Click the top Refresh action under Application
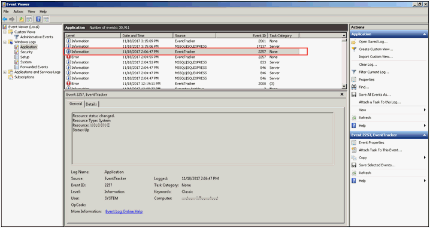Screen dimensions: 430x228 pyautogui.click(x=365, y=118)
